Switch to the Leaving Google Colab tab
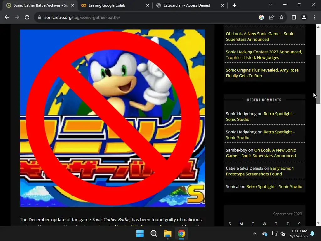The width and height of the screenshot is (321, 241). (x=115, y=5)
